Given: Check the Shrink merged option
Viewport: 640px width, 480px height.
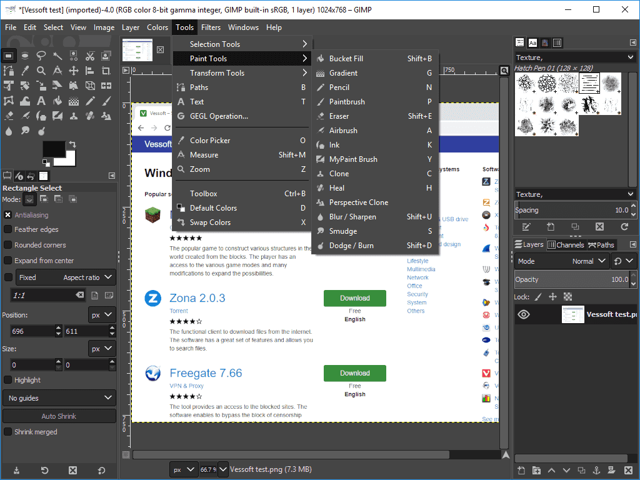Looking at the screenshot, I should click(7, 432).
